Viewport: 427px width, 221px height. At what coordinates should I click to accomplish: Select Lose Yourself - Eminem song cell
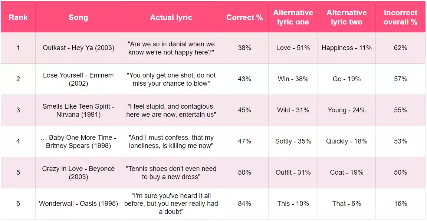click(78, 79)
